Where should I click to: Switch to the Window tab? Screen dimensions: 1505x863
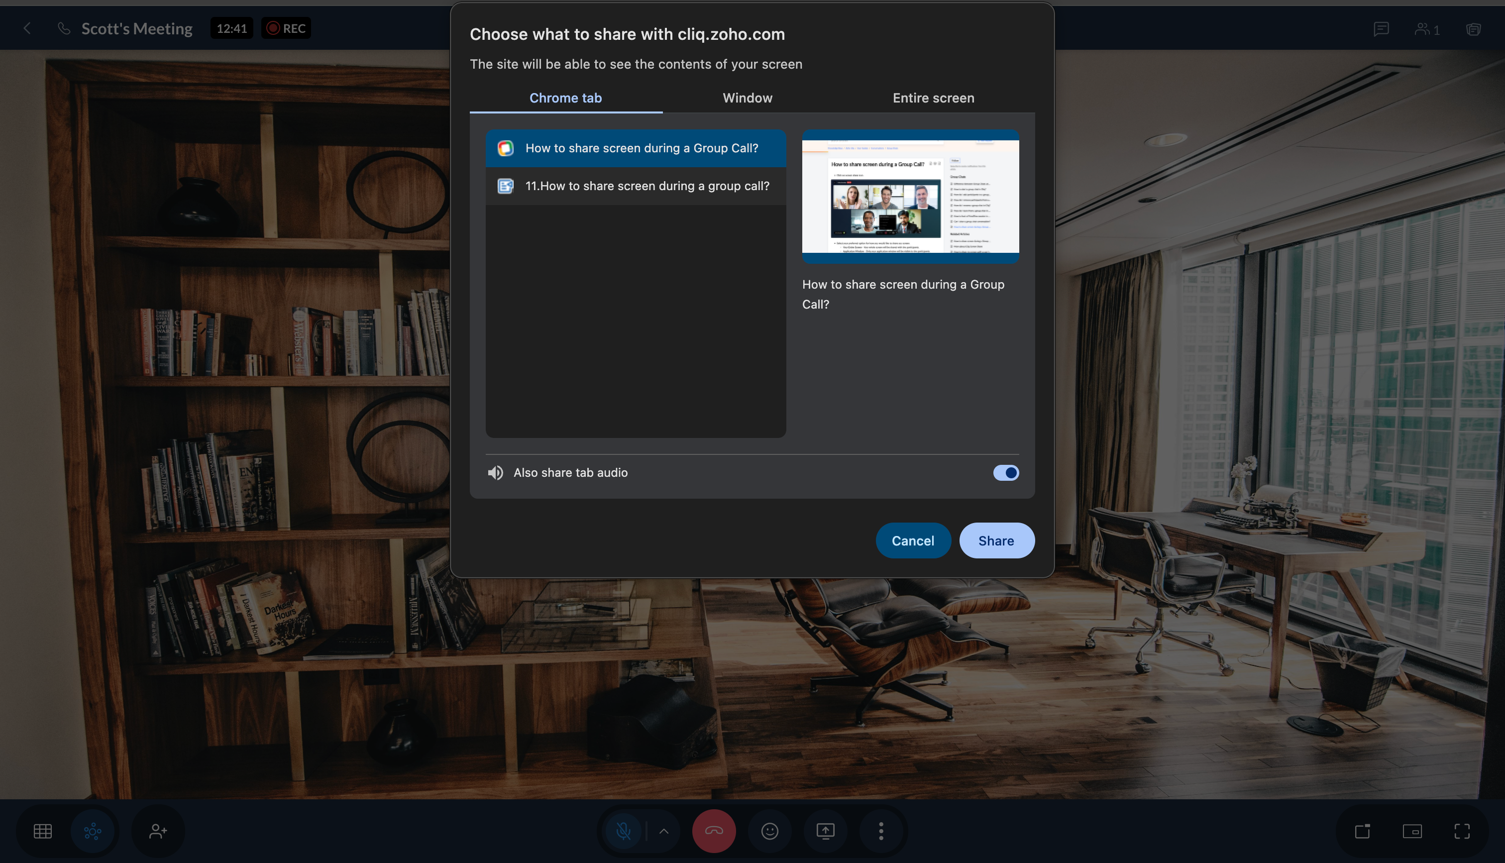(747, 98)
